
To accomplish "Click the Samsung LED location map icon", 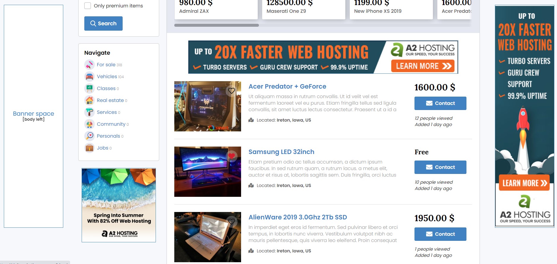I will point(251,186).
